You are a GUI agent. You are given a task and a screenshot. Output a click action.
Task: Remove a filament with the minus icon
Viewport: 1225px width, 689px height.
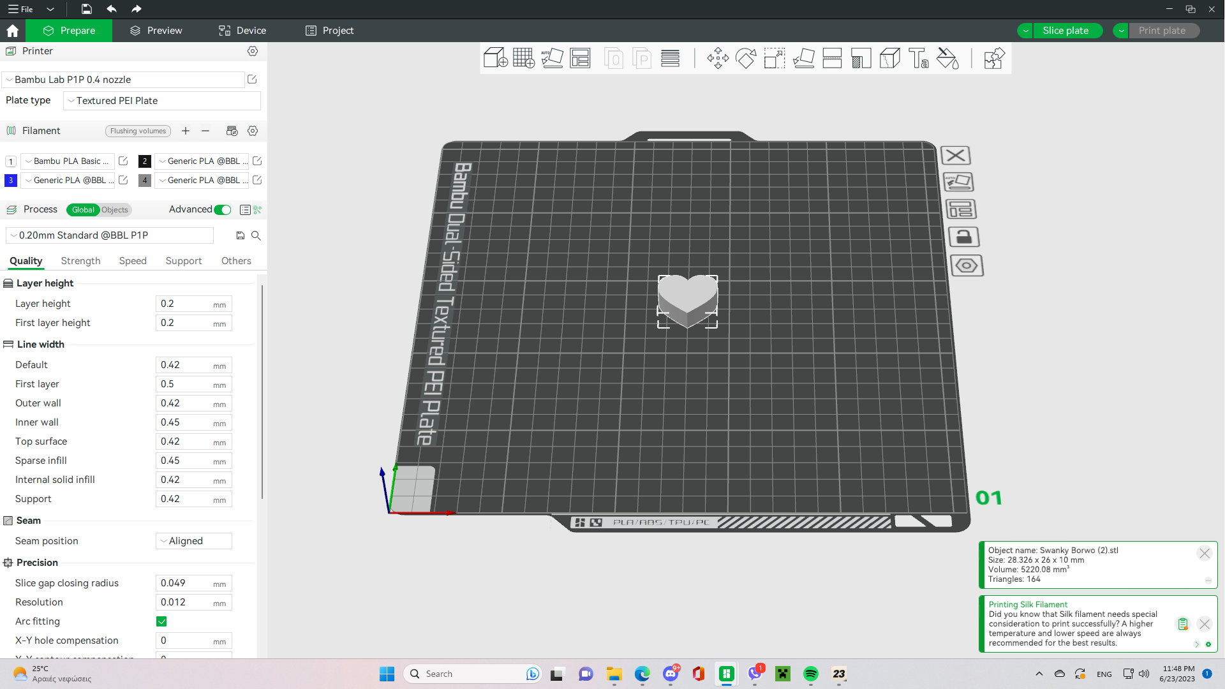pyautogui.click(x=205, y=131)
